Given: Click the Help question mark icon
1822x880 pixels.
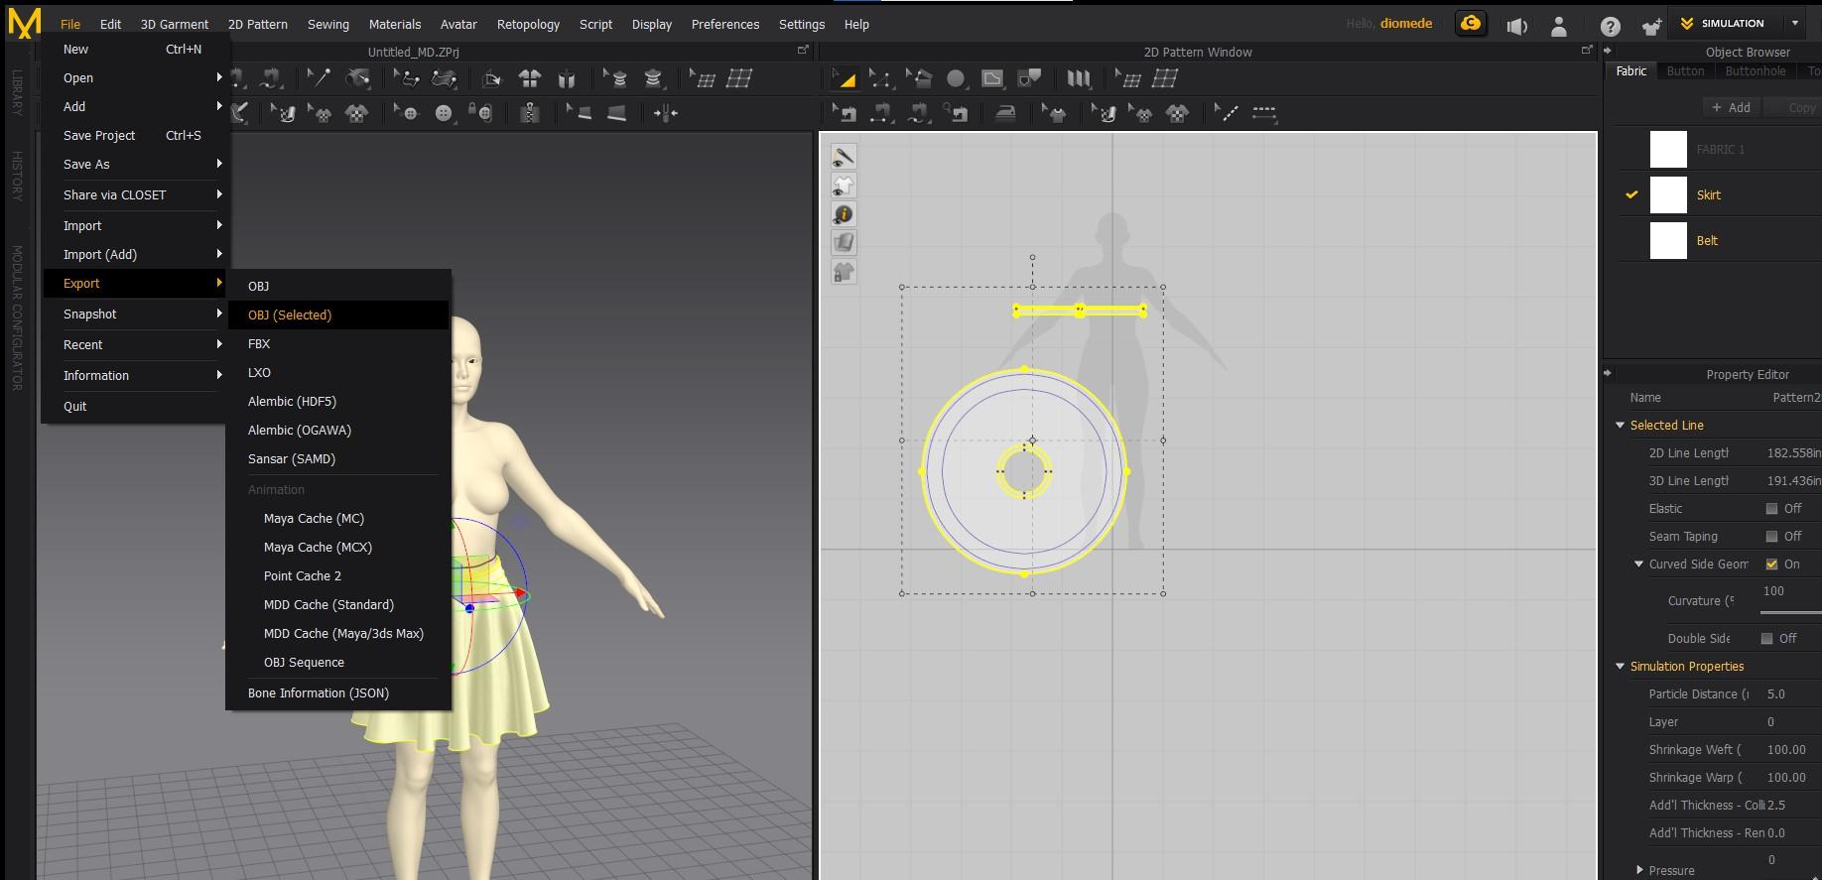Looking at the screenshot, I should (1610, 26).
